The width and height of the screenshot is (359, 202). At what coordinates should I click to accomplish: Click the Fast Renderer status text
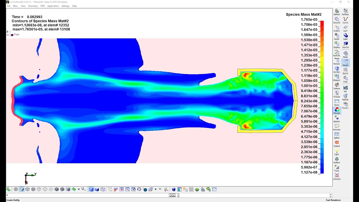[333, 200]
